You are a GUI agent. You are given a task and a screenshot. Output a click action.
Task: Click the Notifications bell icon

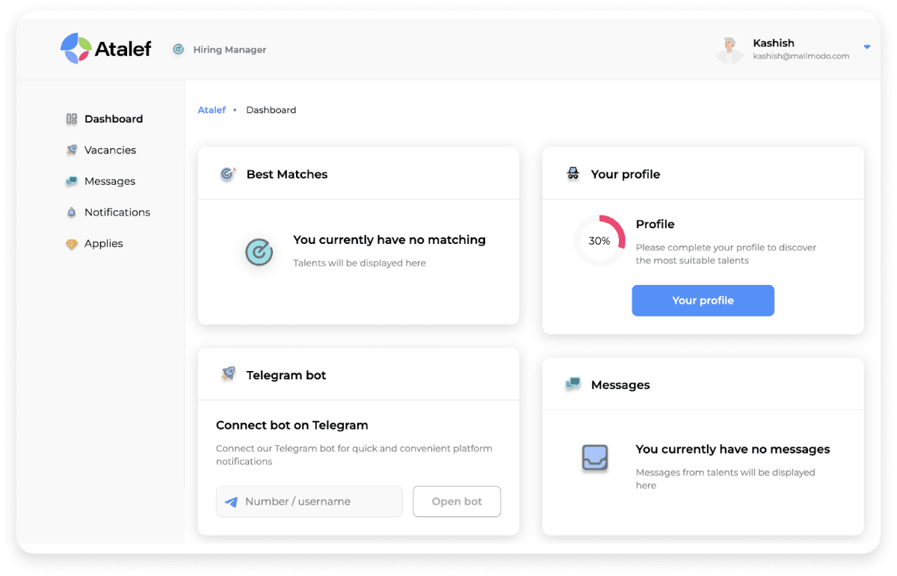tap(72, 212)
